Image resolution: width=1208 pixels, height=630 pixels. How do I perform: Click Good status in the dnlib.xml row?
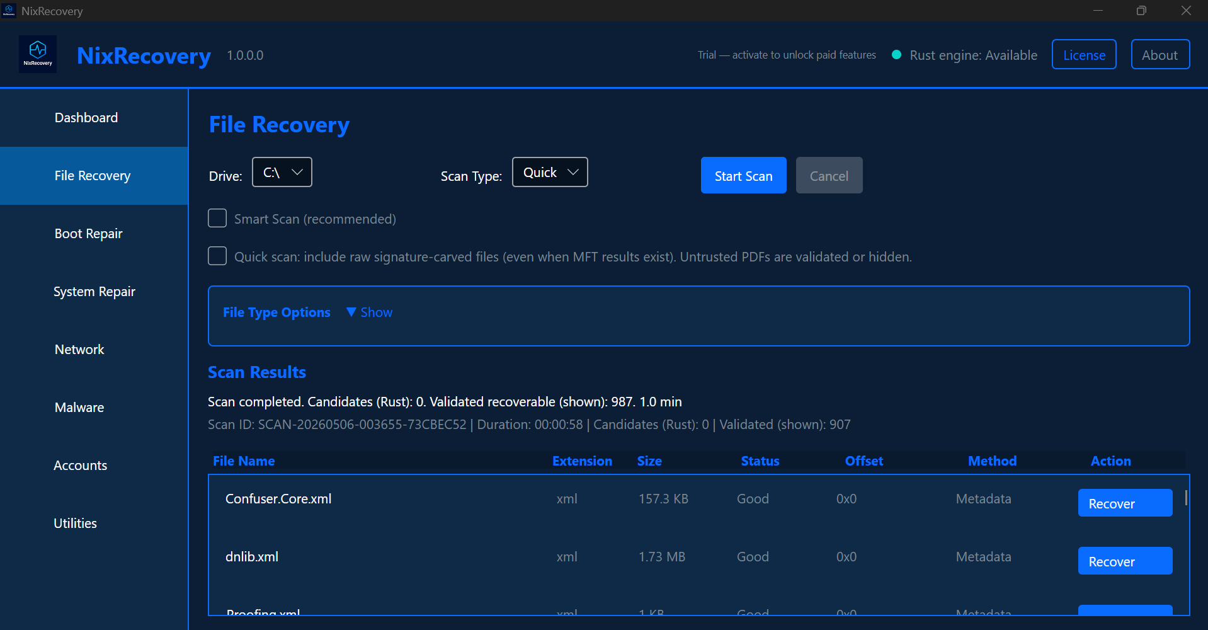[753, 557]
